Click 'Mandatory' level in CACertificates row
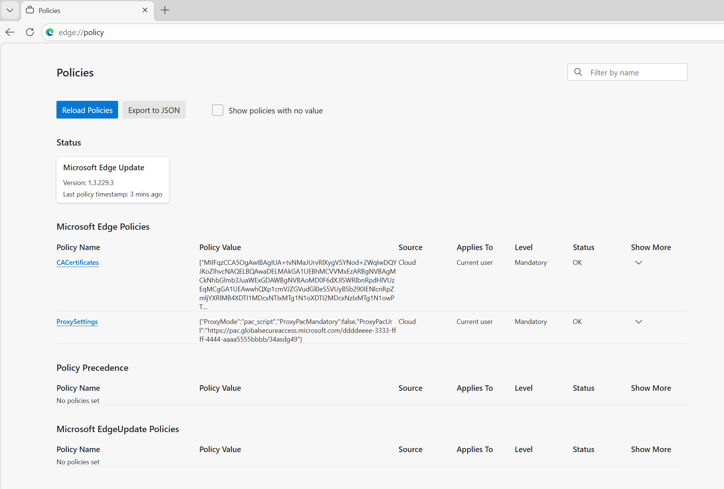This screenshot has width=724, height=489. [531, 263]
